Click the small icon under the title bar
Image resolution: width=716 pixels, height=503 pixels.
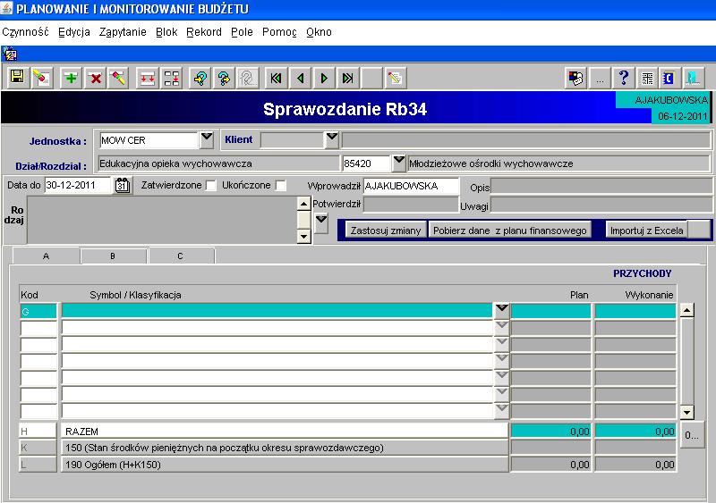coord(9,54)
